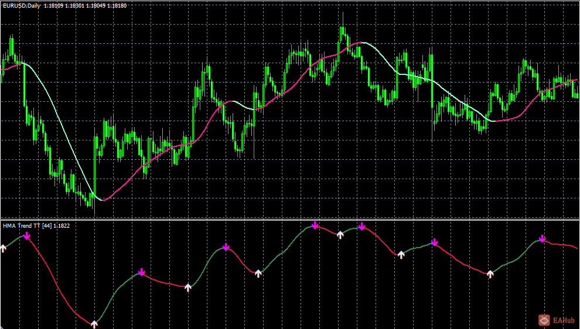The image size is (580, 329).
Task: Select the sixth magenta down arrow from the left
Action: click(x=435, y=242)
